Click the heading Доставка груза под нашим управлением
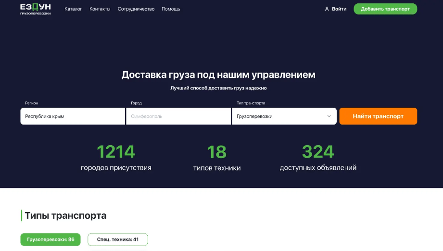443x251 pixels. point(218,75)
